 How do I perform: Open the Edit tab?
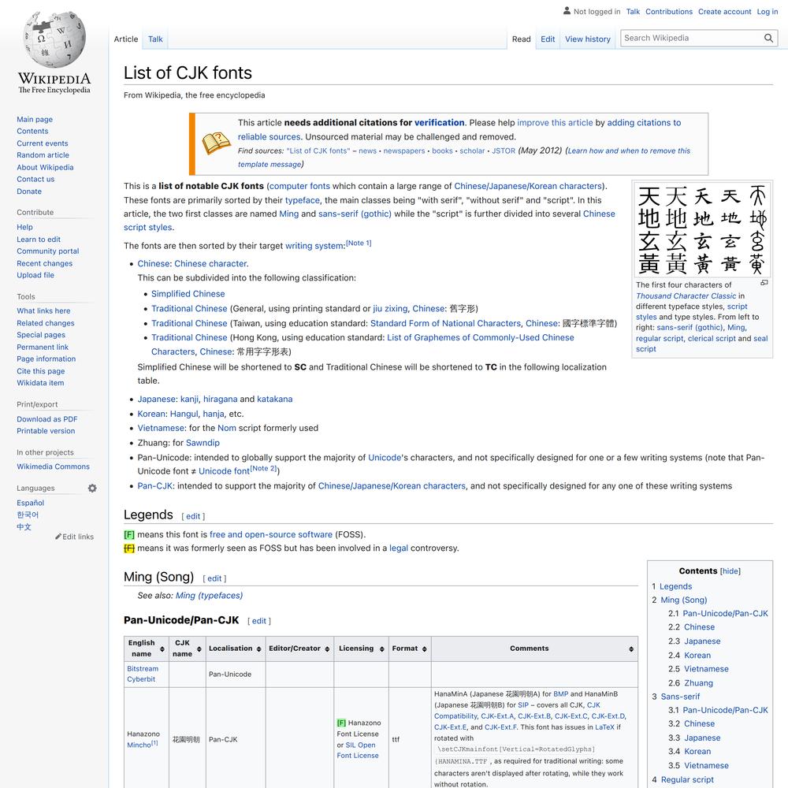548,39
